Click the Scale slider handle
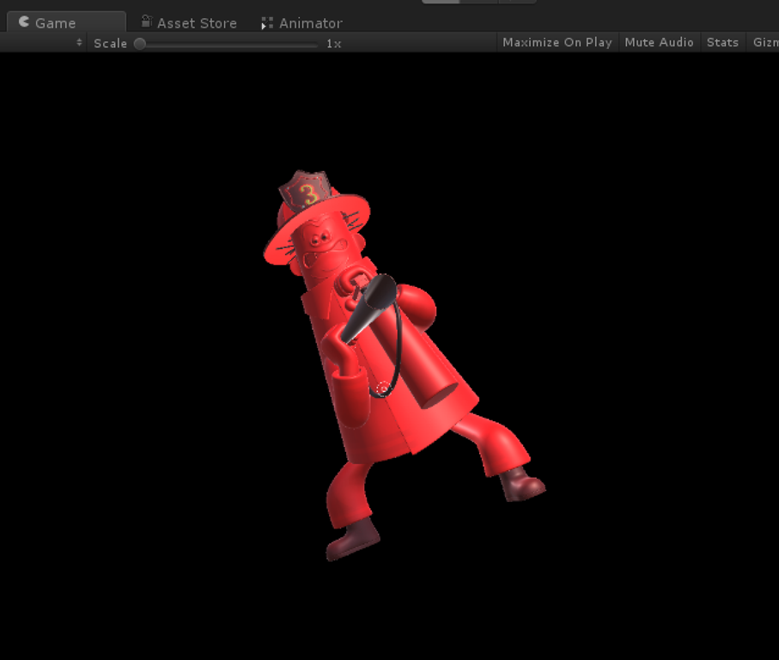779x660 pixels. click(x=140, y=44)
